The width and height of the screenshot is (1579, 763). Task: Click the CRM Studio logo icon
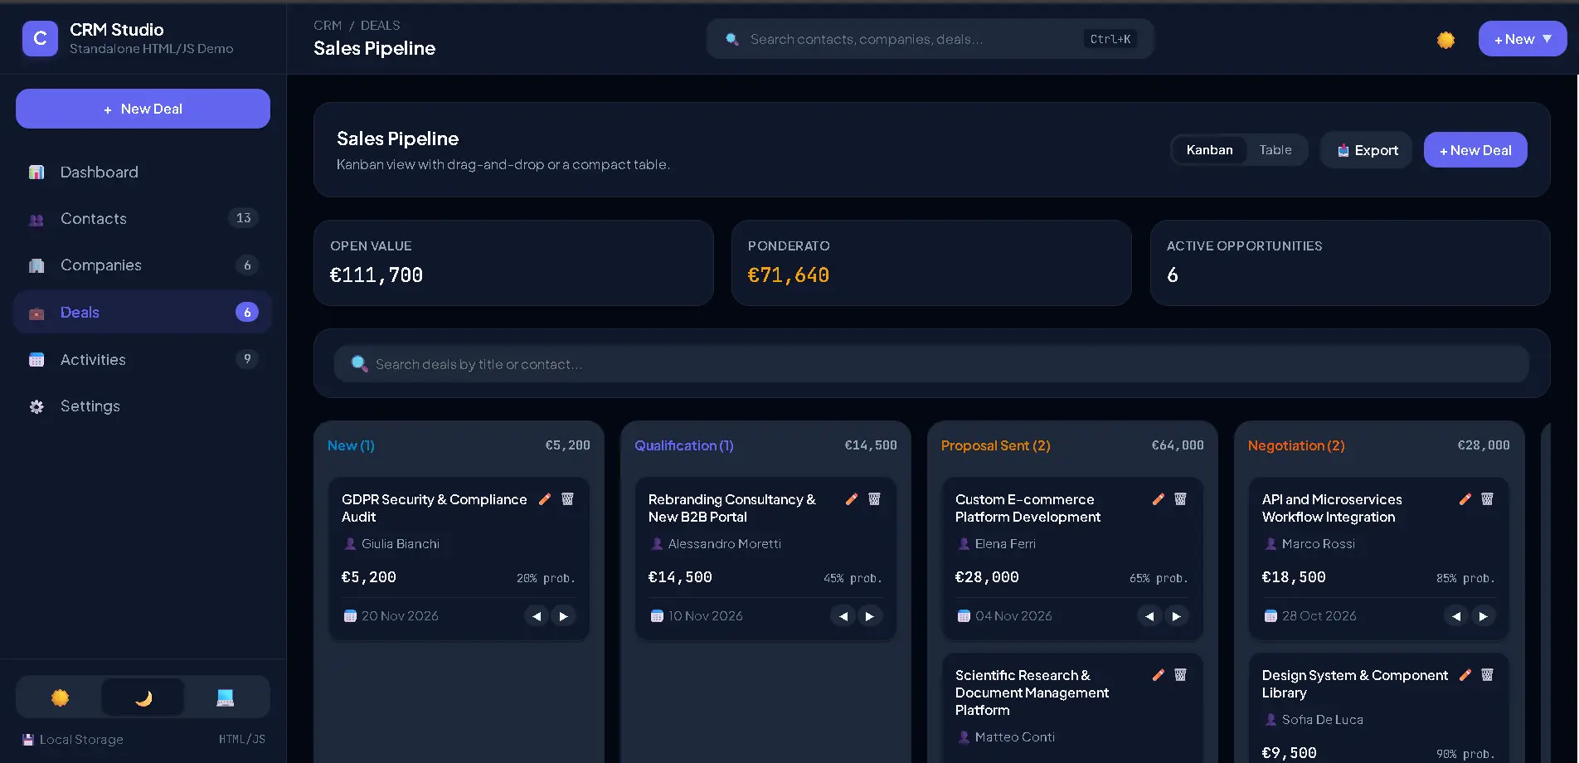40,39
